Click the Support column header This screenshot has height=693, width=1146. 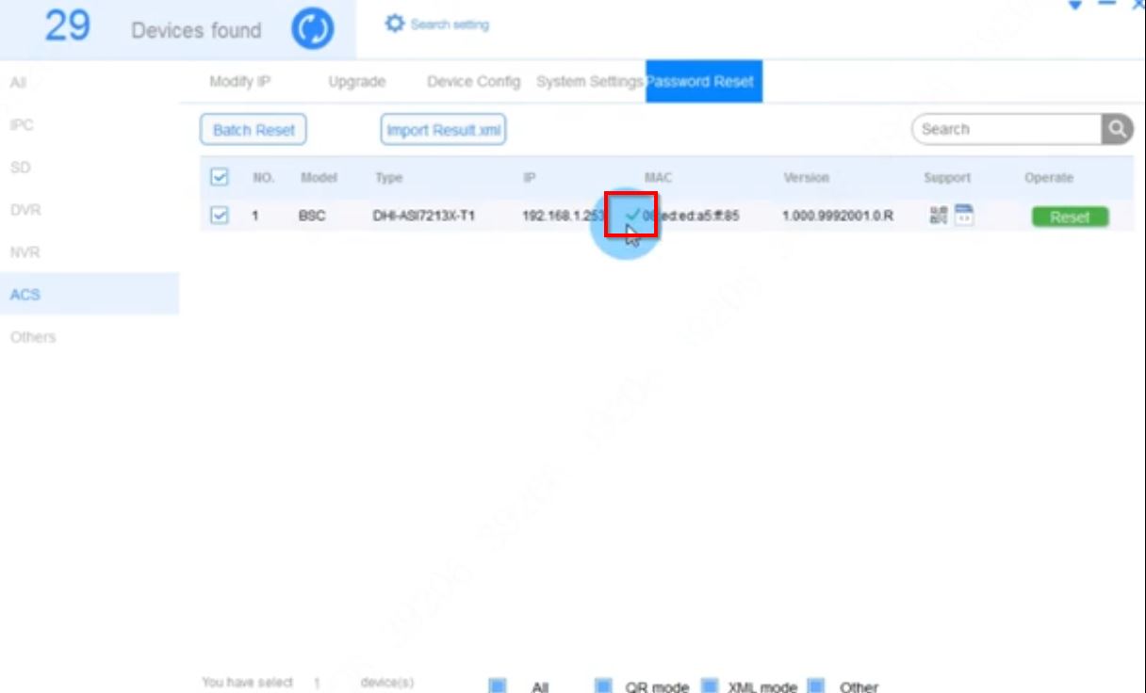click(x=947, y=177)
